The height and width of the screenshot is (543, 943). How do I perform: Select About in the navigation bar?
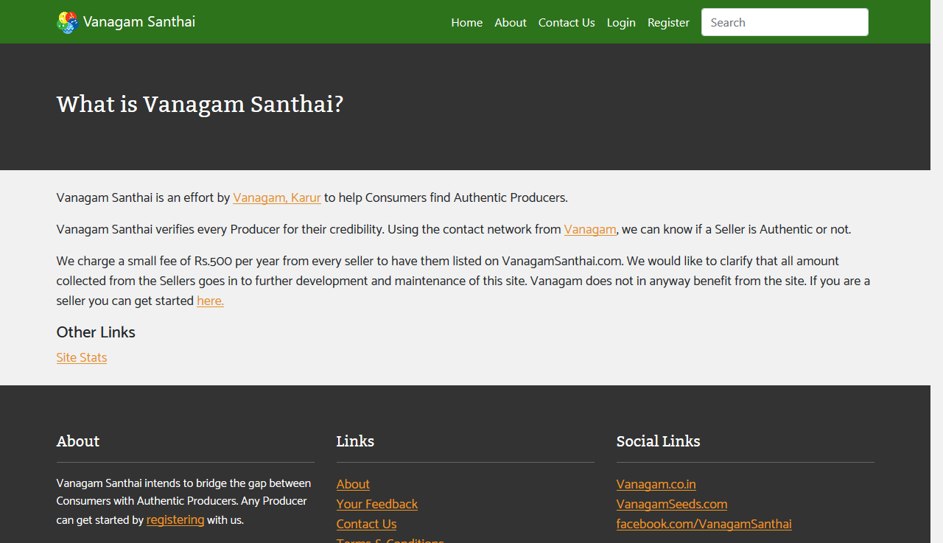(x=510, y=22)
